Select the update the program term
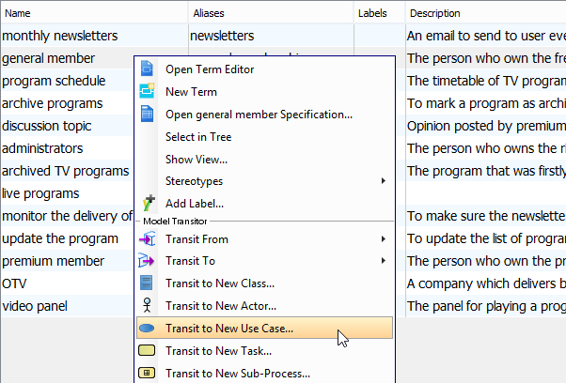Image resolution: width=566 pixels, height=383 pixels. [60, 238]
